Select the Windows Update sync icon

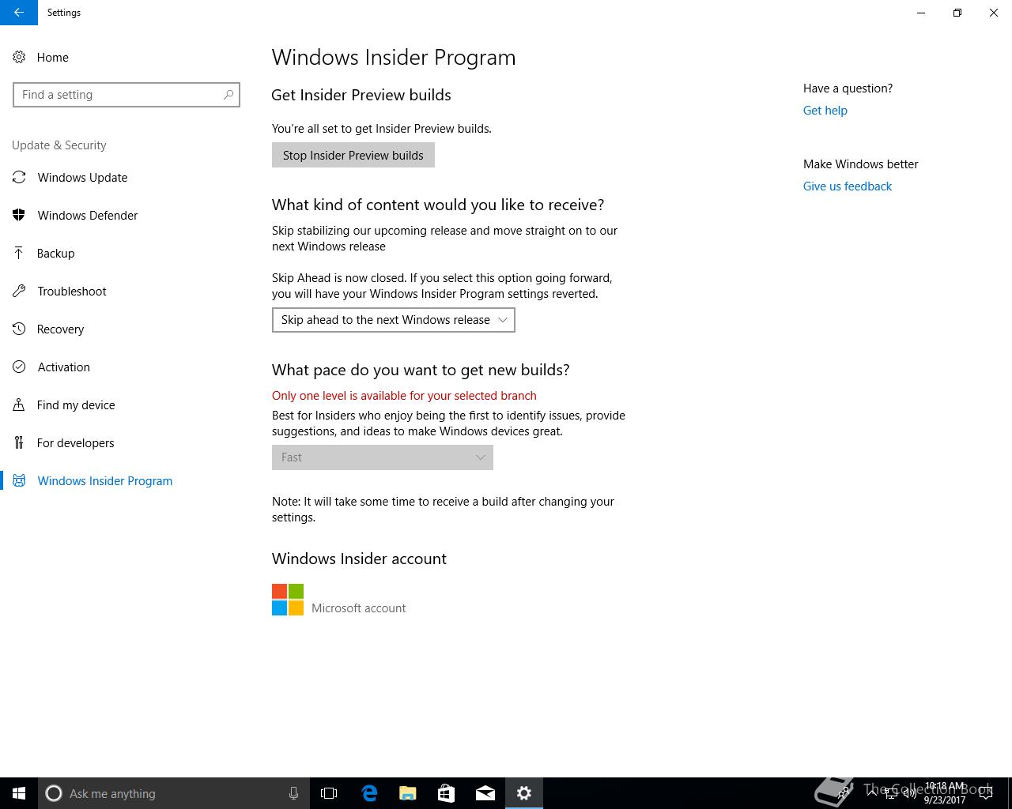tap(19, 177)
